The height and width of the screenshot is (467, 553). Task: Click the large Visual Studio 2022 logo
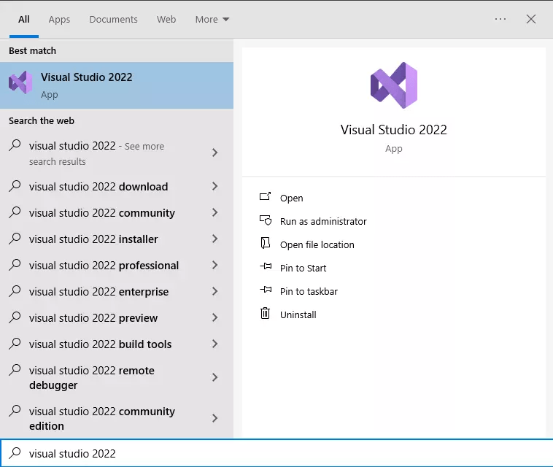(393, 85)
